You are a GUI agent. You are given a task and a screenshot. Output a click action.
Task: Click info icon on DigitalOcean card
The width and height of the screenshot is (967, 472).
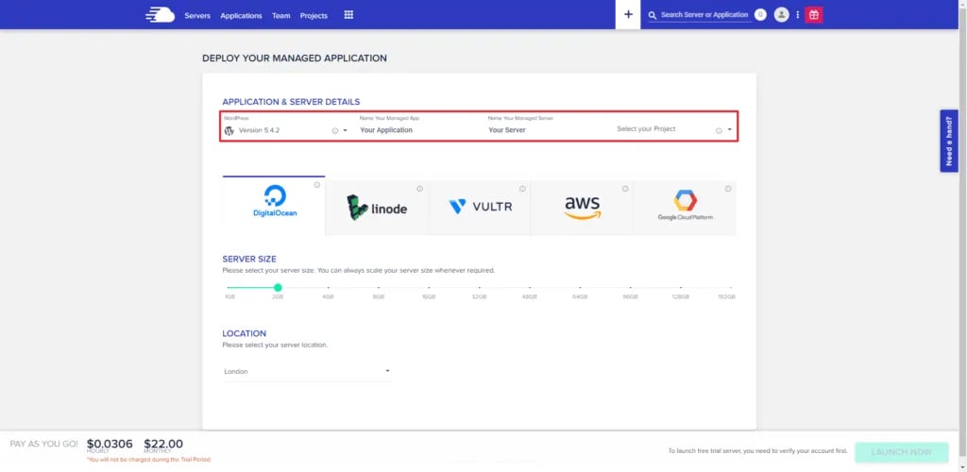click(x=317, y=185)
